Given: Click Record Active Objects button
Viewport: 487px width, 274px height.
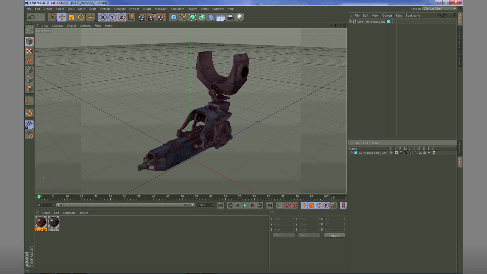Looking at the screenshot, I should point(280,205).
